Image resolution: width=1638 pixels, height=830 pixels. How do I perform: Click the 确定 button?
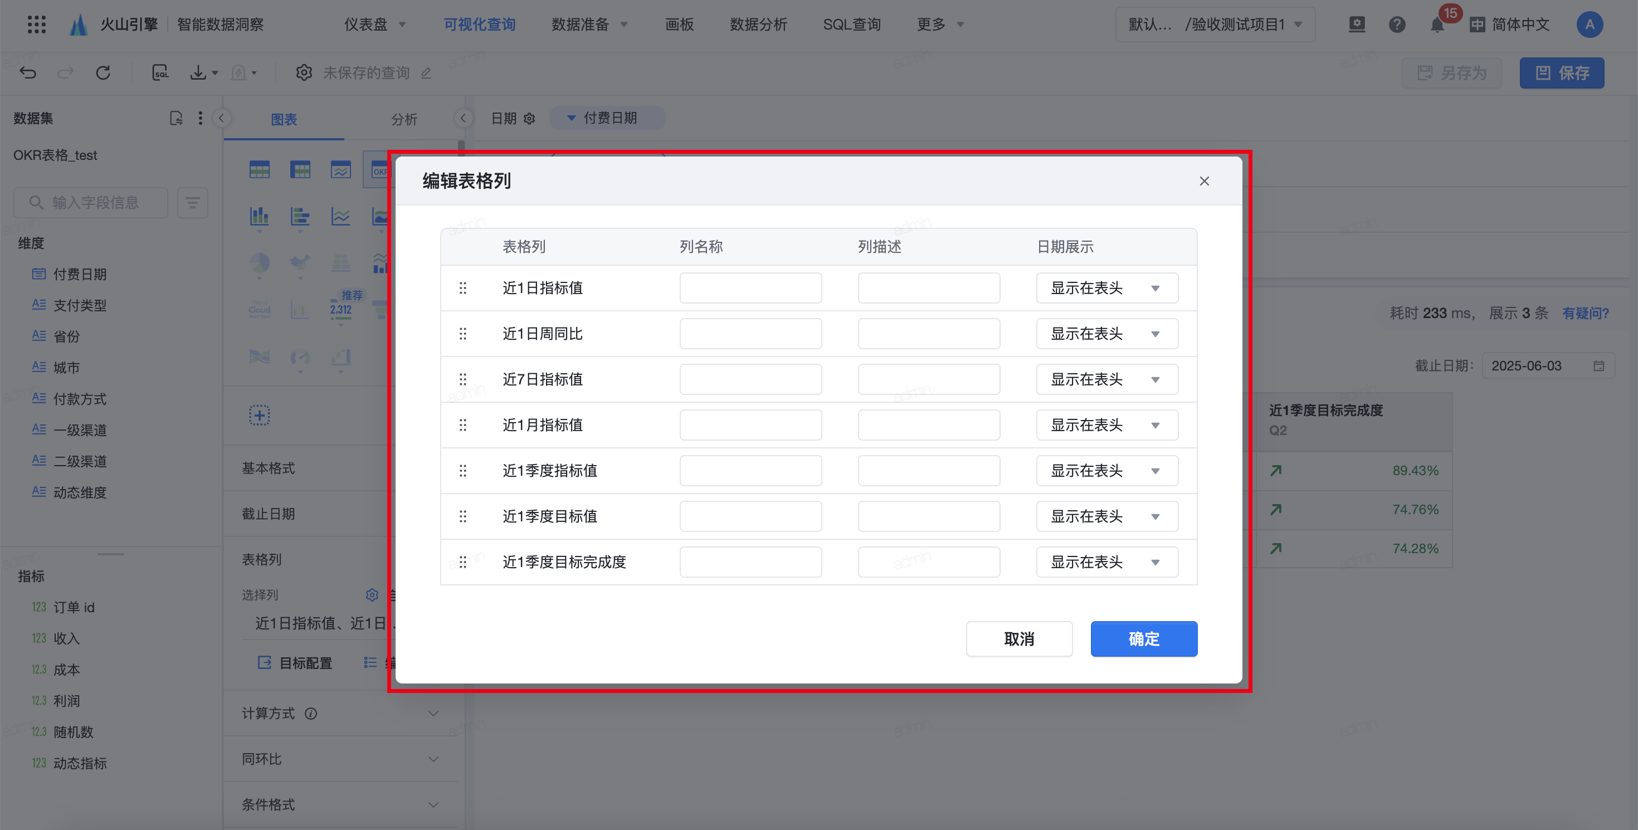(x=1144, y=639)
